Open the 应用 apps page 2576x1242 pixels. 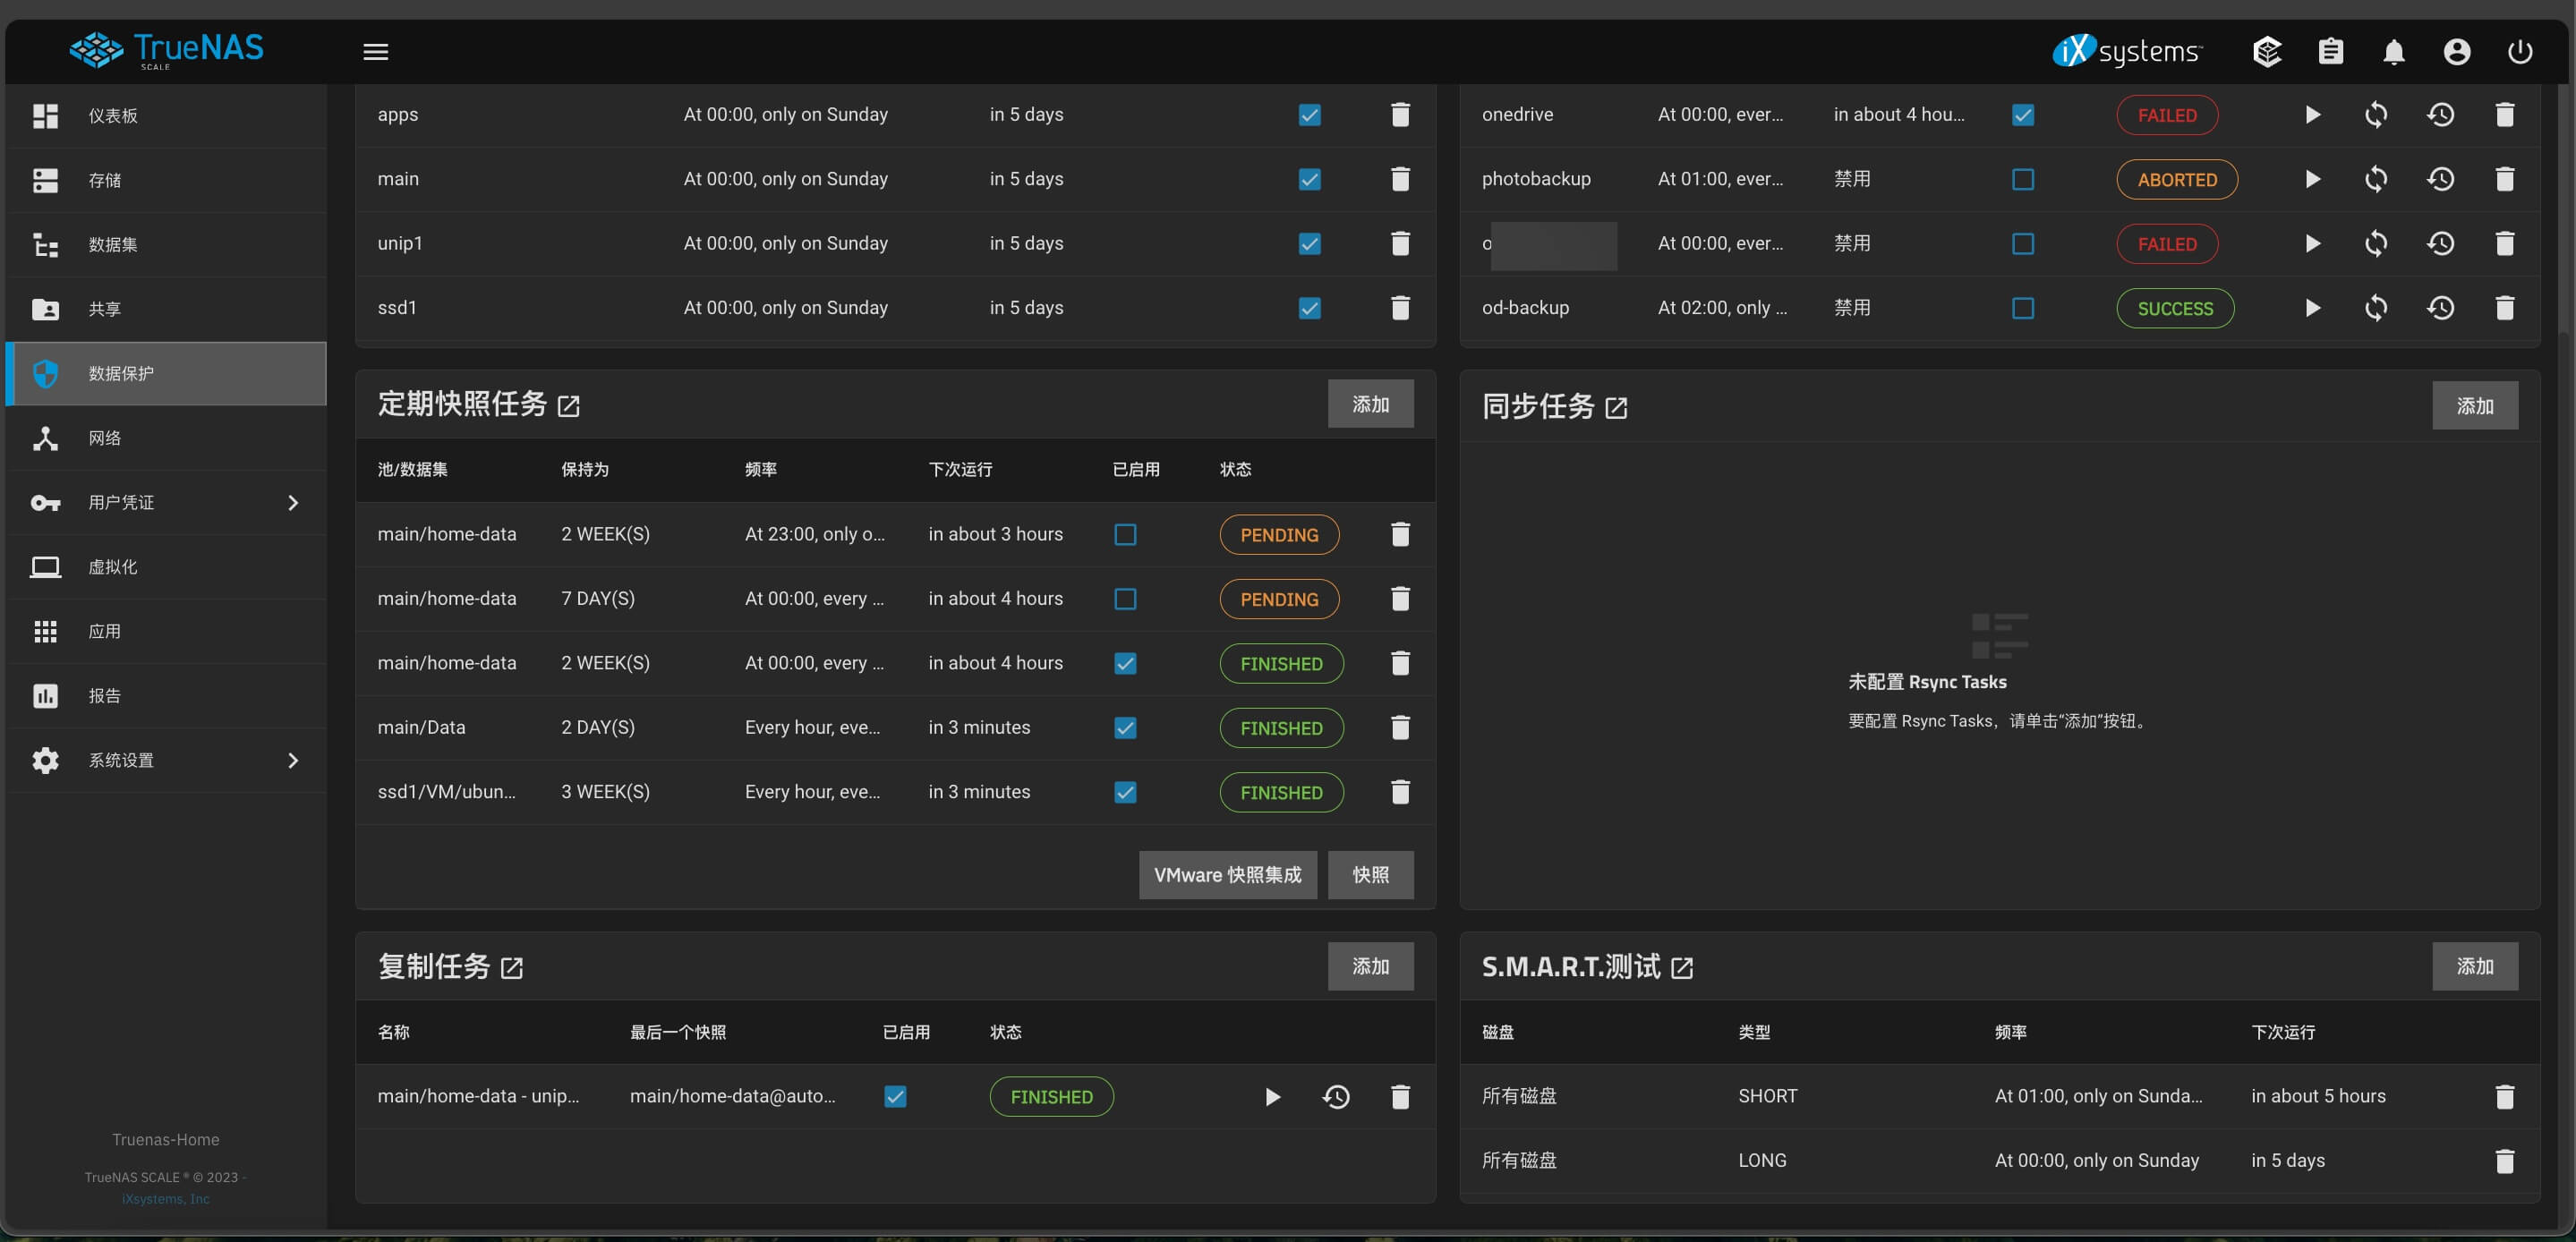tap(166, 631)
